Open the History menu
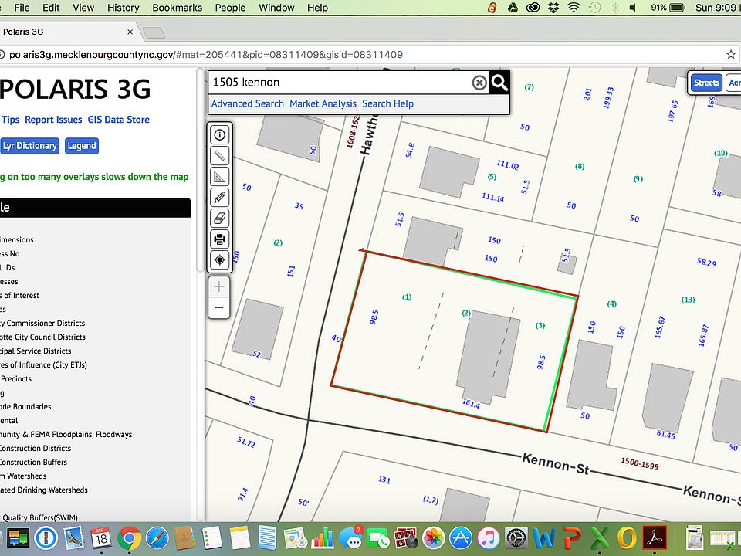The width and height of the screenshot is (741, 556). 123,8
